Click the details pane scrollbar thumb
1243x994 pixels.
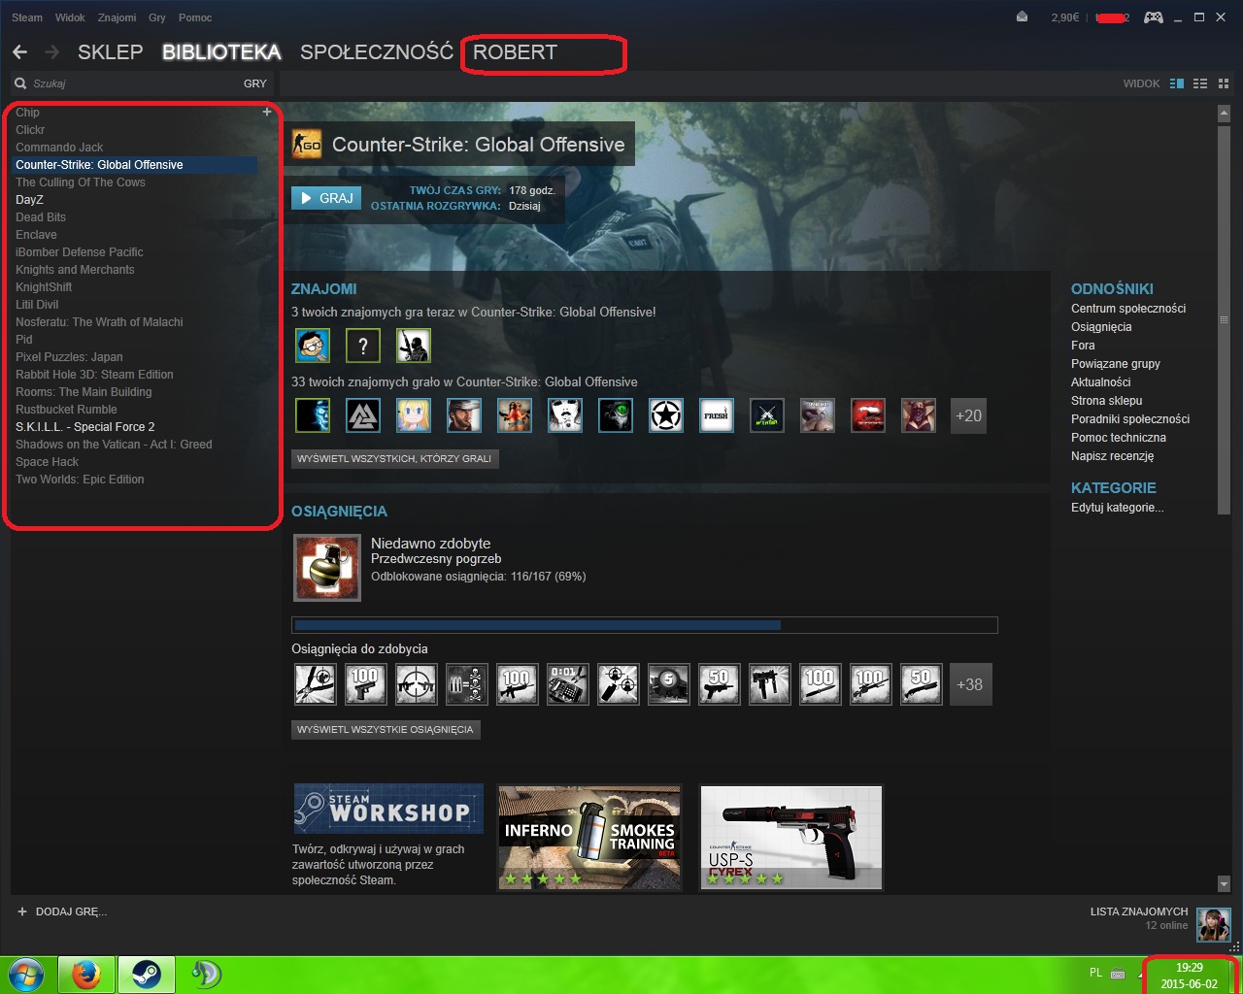[x=1224, y=318]
